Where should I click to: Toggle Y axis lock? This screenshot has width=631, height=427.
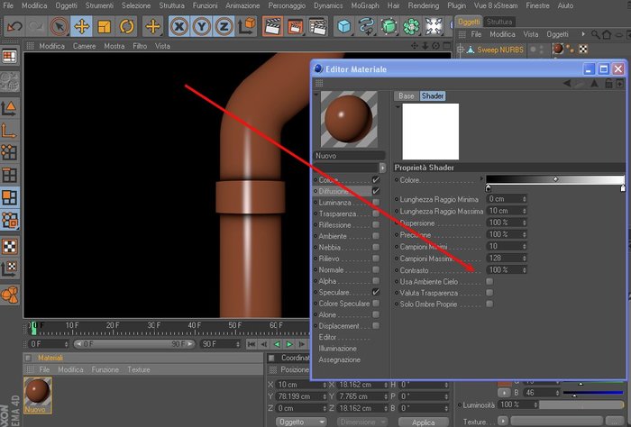(202, 27)
